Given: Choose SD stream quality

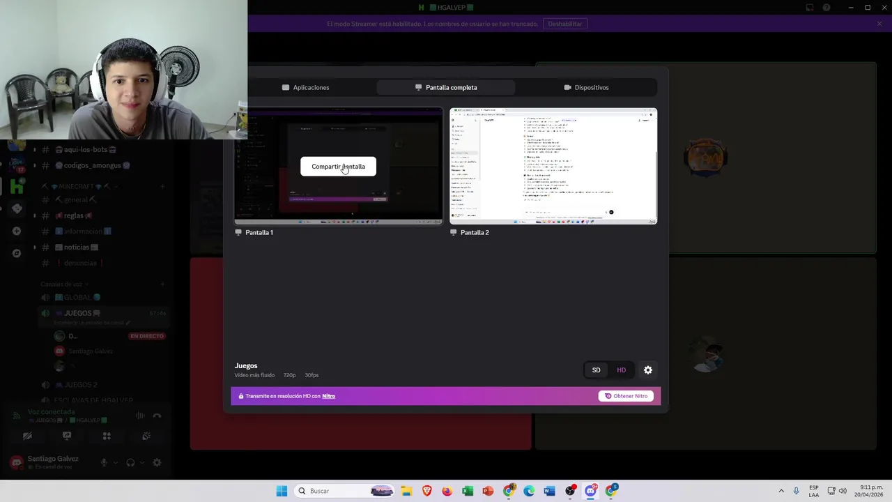Looking at the screenshot, I should coord(596,370).
